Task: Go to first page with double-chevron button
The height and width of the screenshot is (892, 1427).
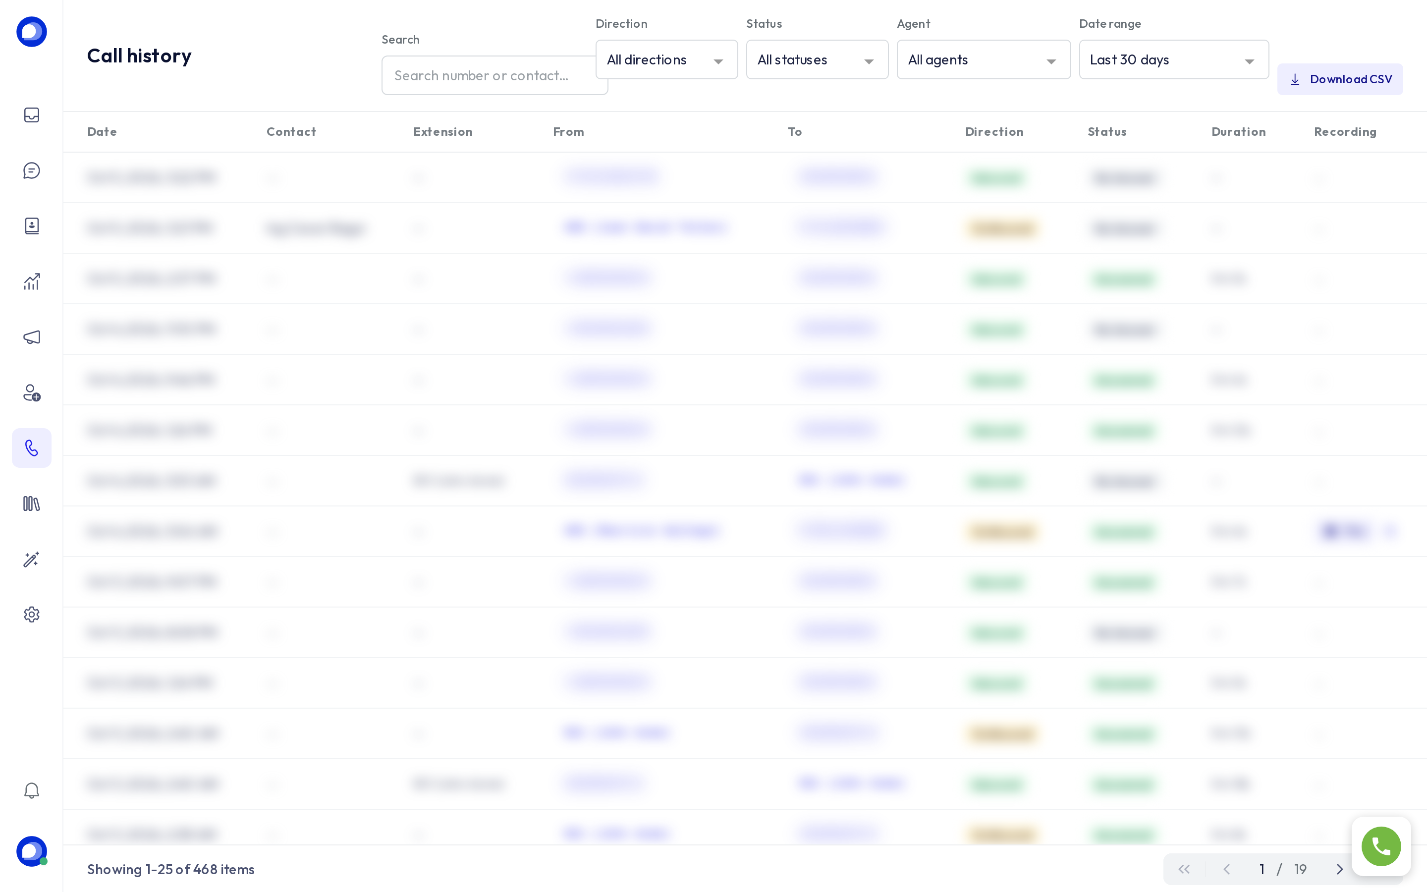Action: [1183, 869]
